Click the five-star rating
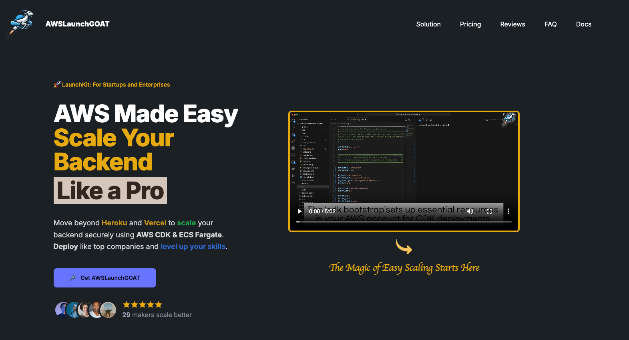Image resolution: width=629 pixels, height=340 pixels. pyautogui.click(x=143, y=305)
